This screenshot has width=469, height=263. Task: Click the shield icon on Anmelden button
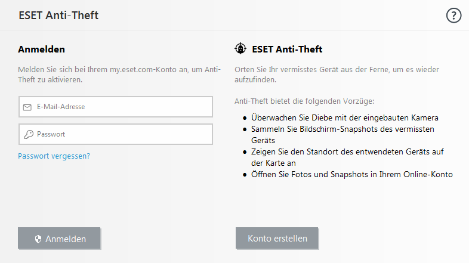coord(38,239)
